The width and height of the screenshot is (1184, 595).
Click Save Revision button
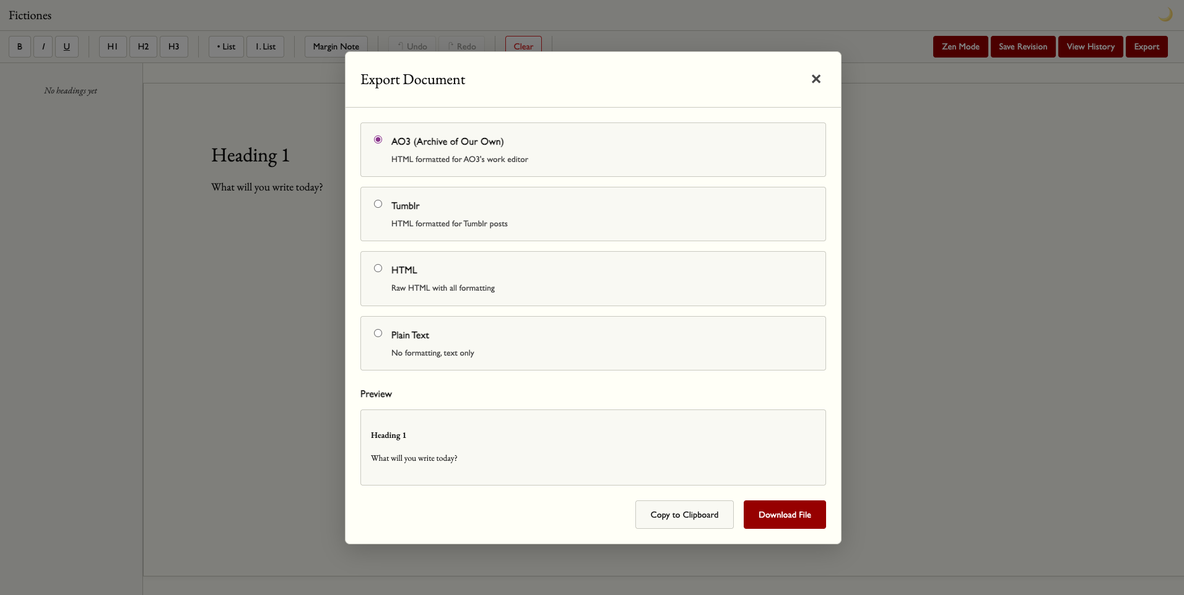point(1023,46)
